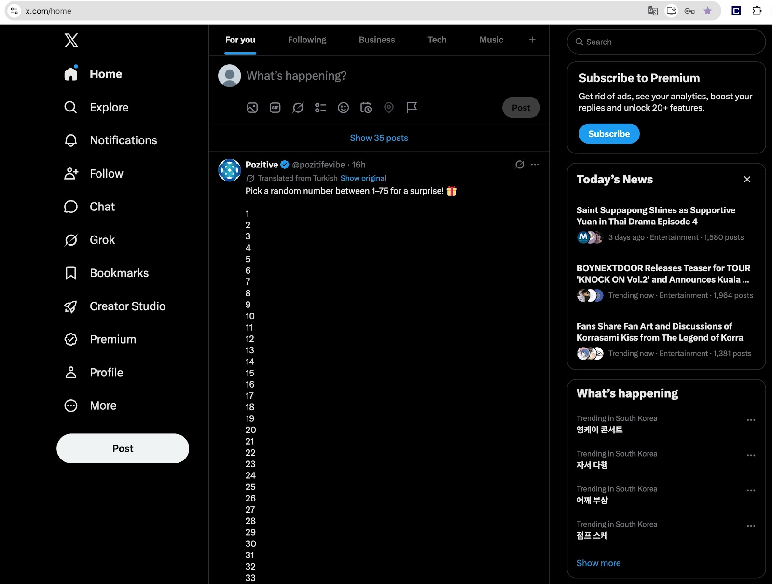Open Chat from sidebar

click(89, 207)
